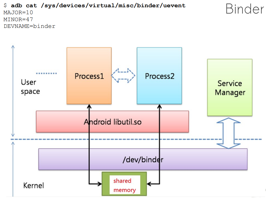
Task: Click the Process2 blue box
Action: 159,75
